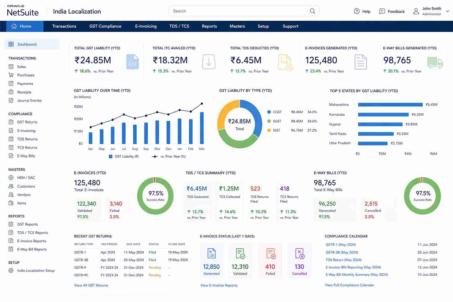Viewport: 453px width, 302px height.
Task: Click the GST Returns sidebar icon
Action: pos(11,122)
